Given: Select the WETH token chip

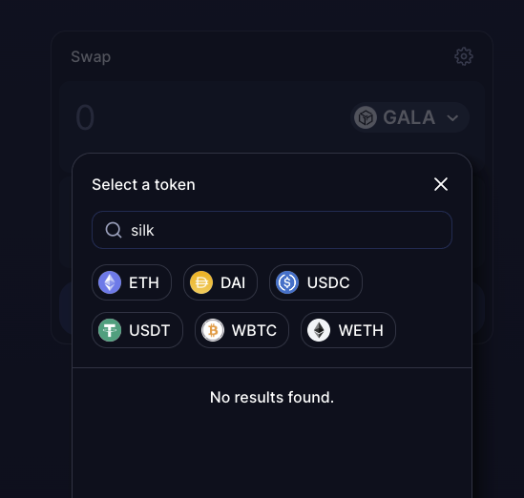Looking at the screenshot, I should (x=348, y=330).
